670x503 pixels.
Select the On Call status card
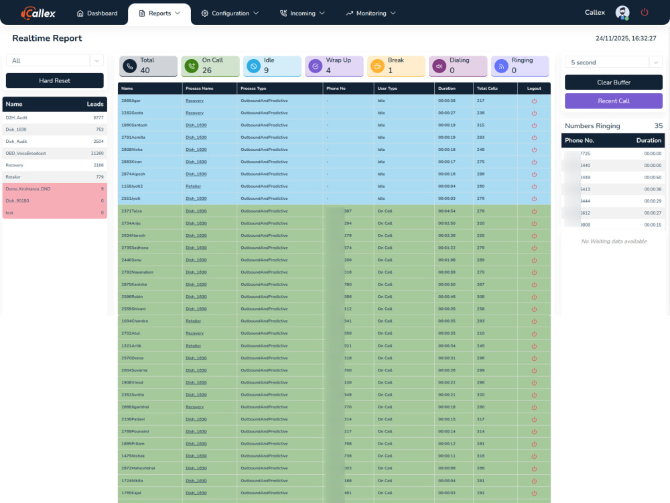click(x=210, y=66)
